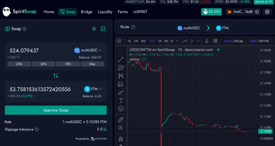Open Slippage tolerance help icon

coord(37,130)
